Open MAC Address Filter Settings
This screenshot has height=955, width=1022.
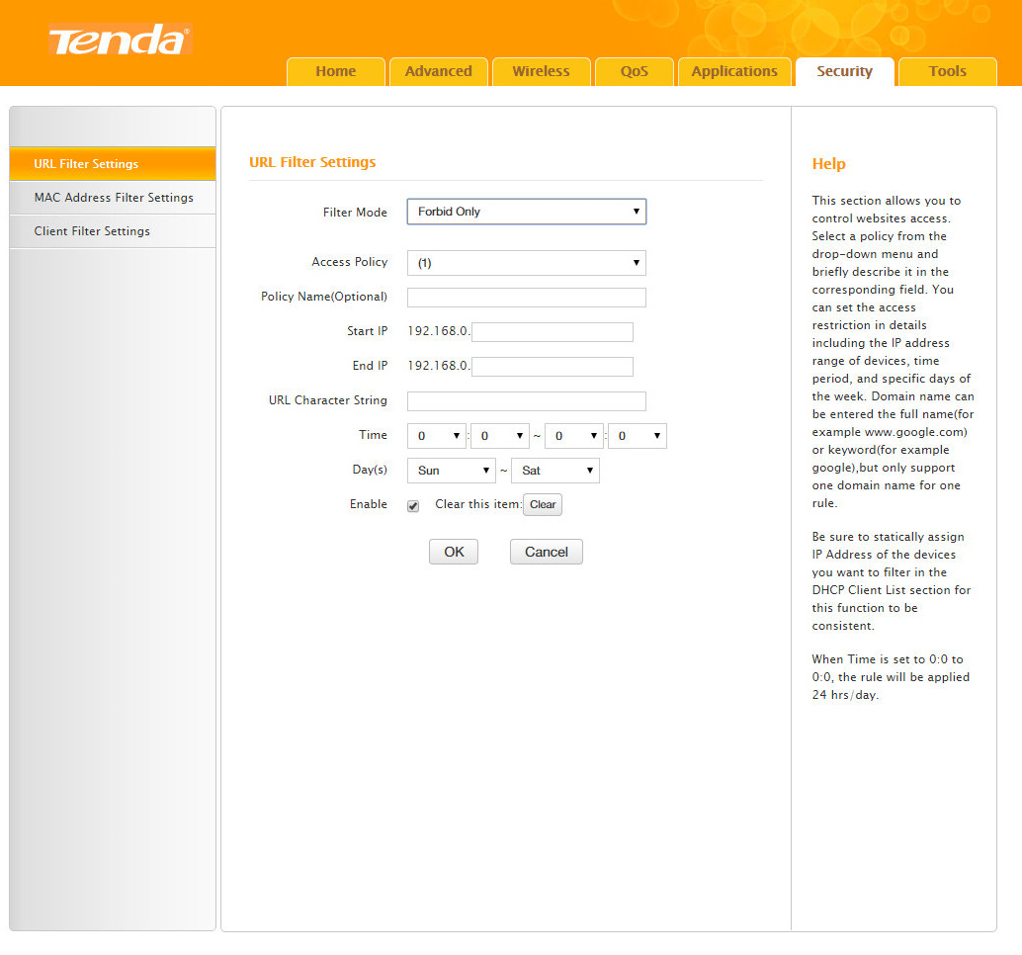pos(113,198)
